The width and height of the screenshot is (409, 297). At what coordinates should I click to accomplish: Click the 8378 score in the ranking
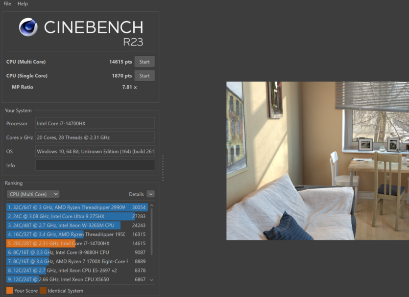[140, 271]
